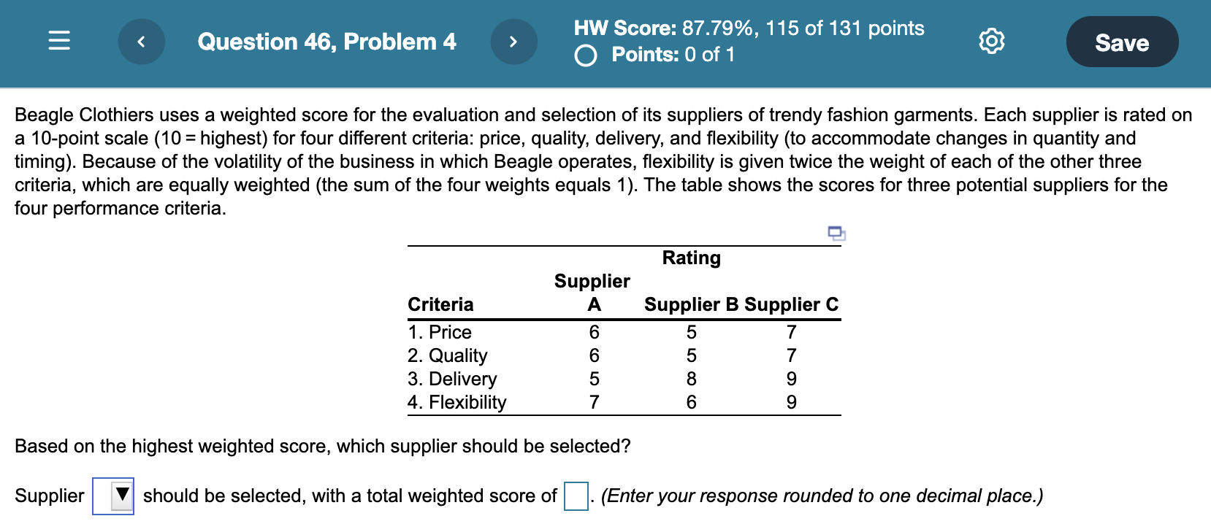Expand the supplier choices with the black triangle
The height and width of the screenshot is (524, 1211).
coord(121,496)
